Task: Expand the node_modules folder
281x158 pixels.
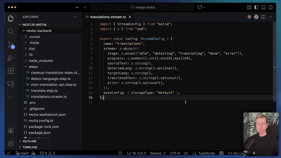Action: (x=41, y=60)
